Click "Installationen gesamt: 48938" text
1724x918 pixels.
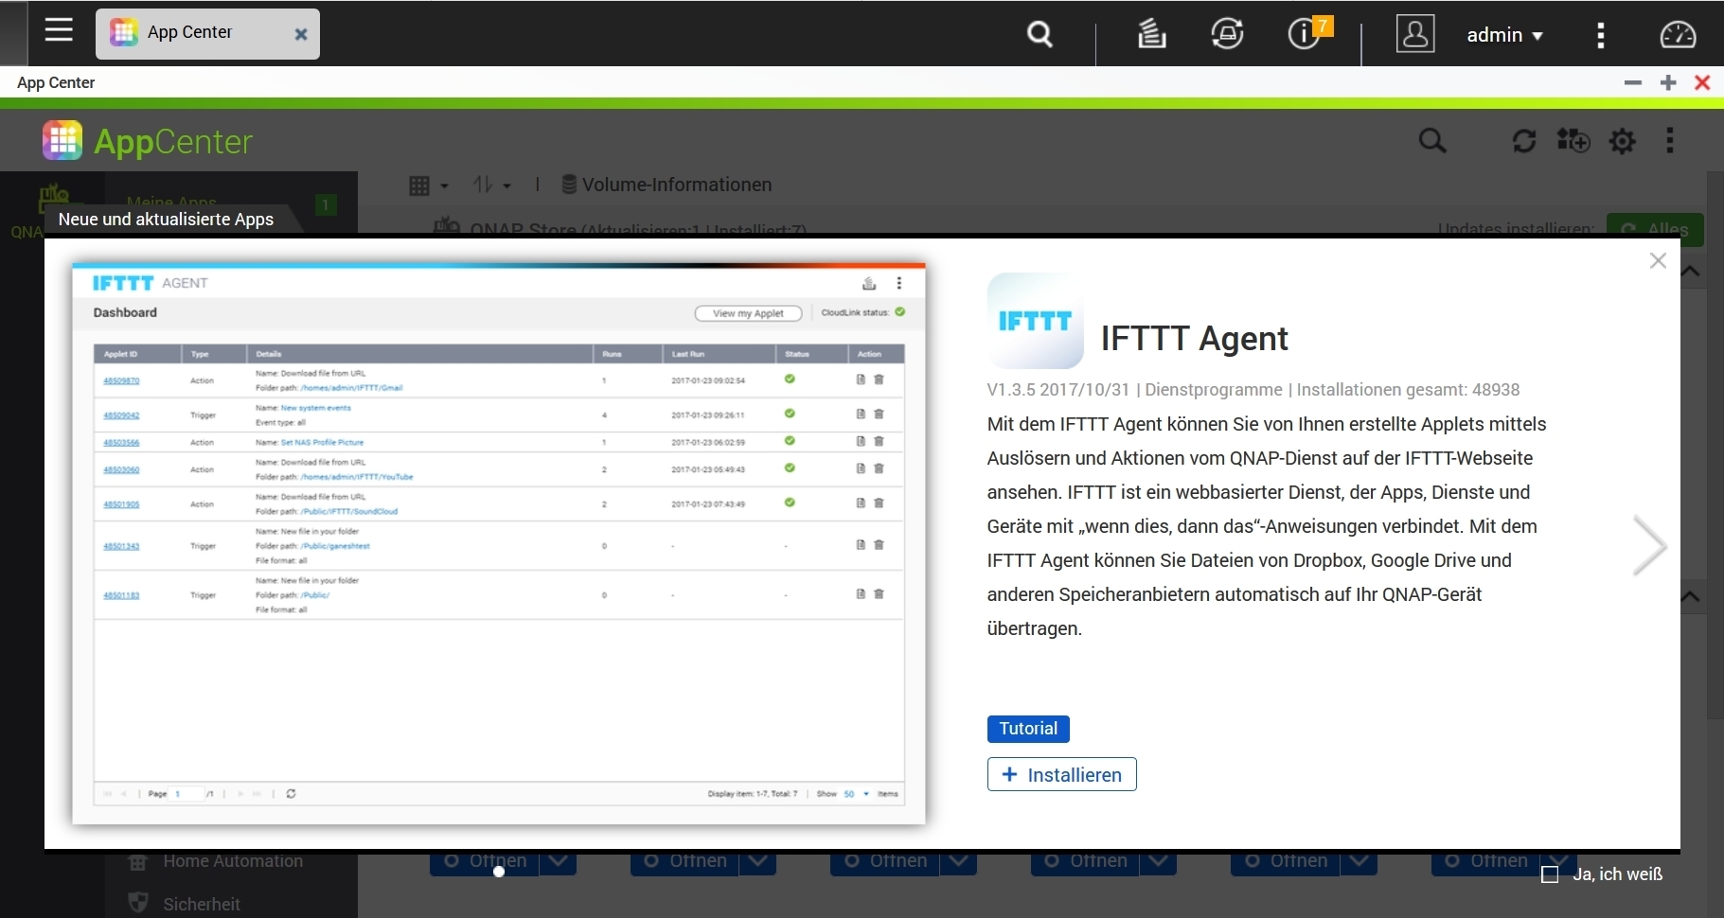[1408, 390]
